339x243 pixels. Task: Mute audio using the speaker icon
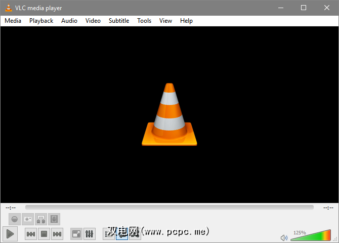pyautogui.click(x=284, y=237)
